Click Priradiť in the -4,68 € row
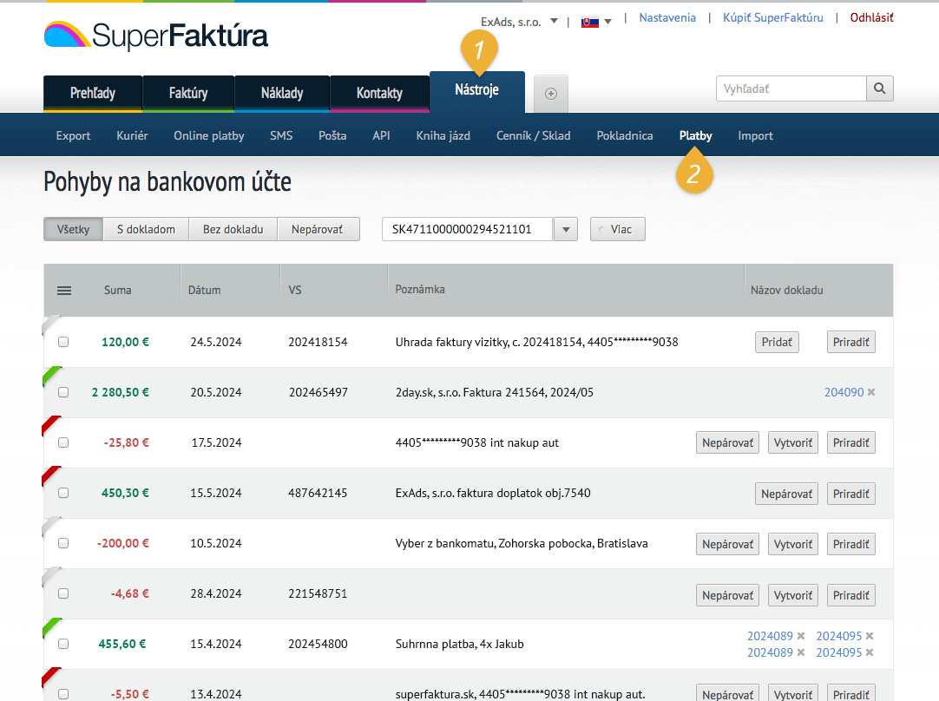The image size is (939, 701). tap(851, 595)
